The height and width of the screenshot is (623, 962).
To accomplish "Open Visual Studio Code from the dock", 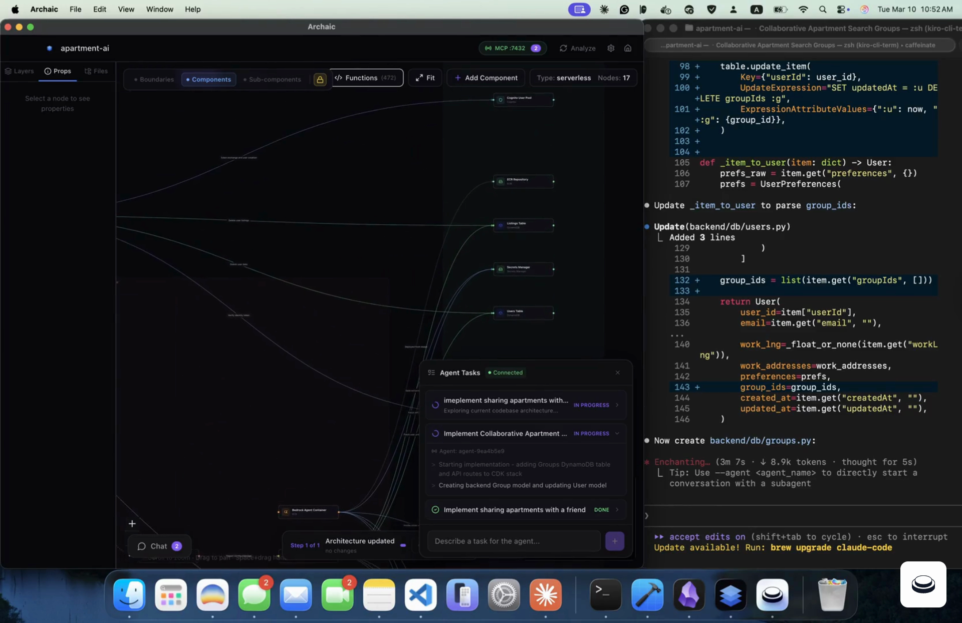I will 420,595.
